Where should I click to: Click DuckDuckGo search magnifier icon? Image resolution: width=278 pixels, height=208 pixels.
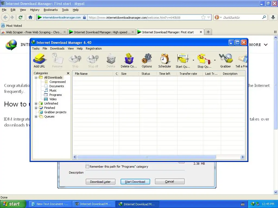point(264,17)
